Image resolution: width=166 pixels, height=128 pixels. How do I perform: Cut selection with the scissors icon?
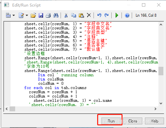tap(66, 15)
